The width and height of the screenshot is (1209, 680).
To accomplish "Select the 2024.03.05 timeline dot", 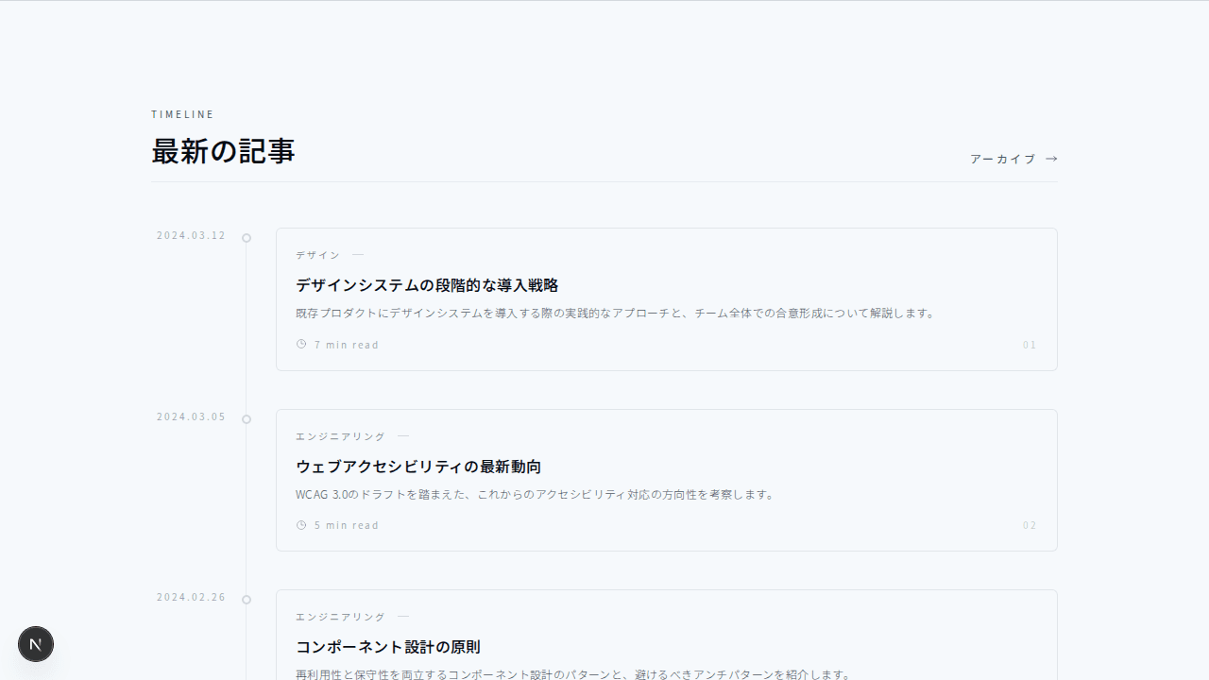I will [x=247, y=419].
